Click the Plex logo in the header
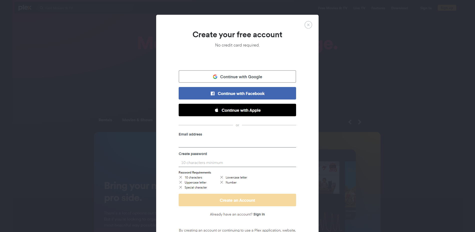 click(25, 8)
